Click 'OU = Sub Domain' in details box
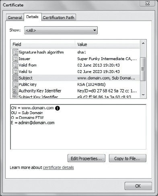This screenshot has width=158, height=196. 27,113
